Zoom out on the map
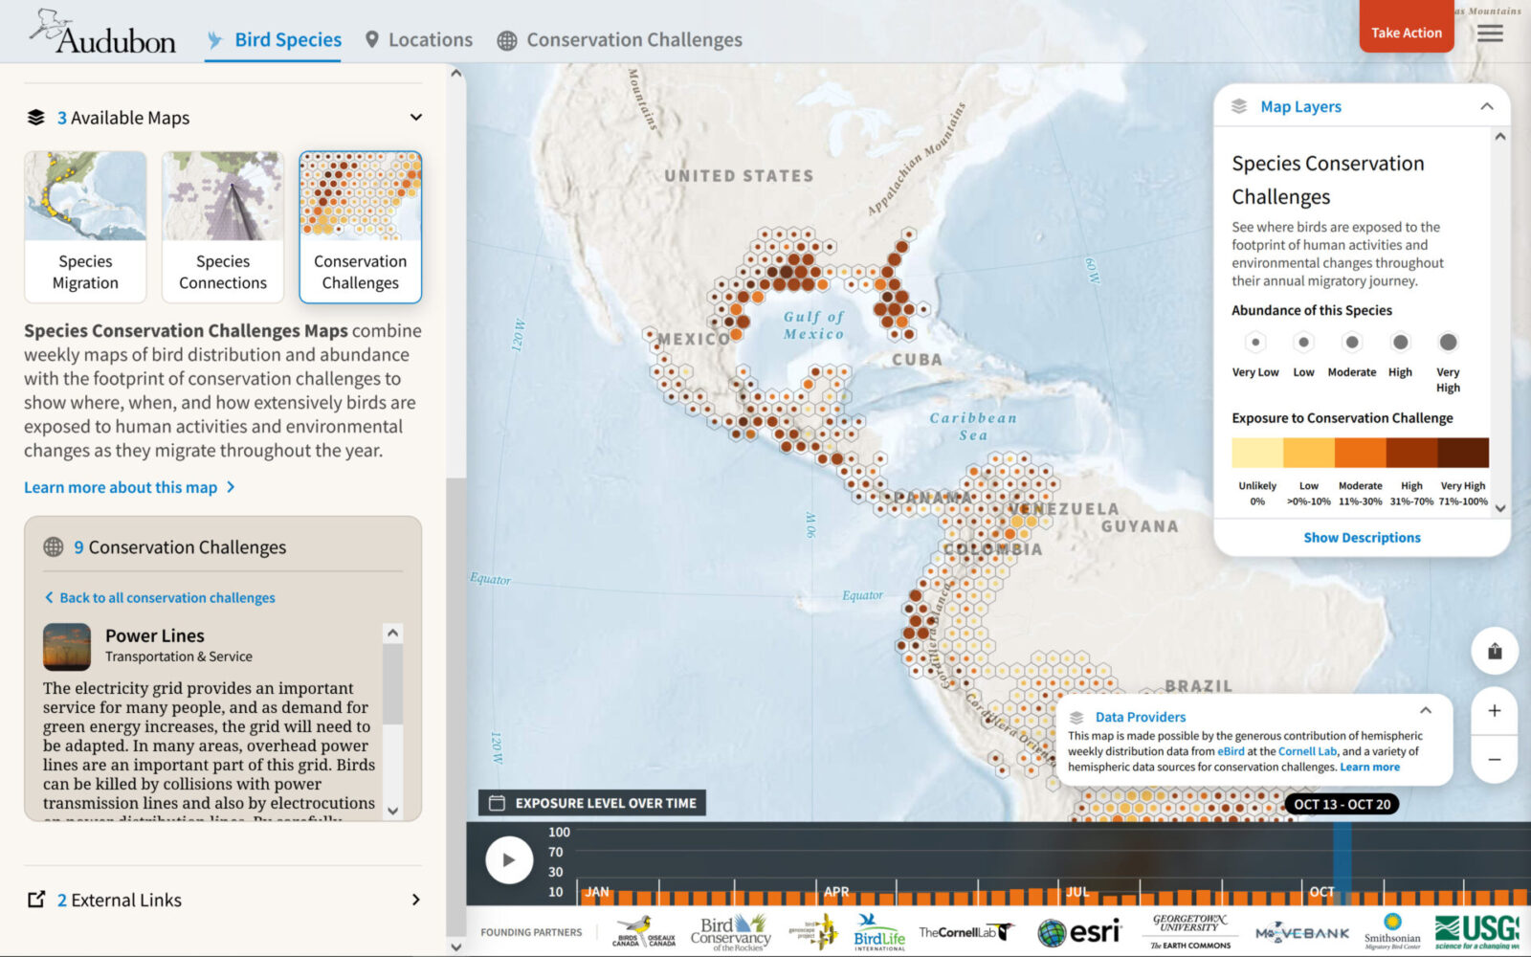The height and width of the screenshot is (957, 1531). 1494,758
